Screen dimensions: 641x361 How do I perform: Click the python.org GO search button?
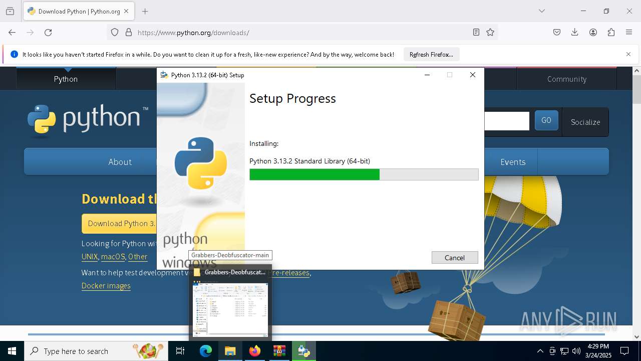click(x=546, y=120)
